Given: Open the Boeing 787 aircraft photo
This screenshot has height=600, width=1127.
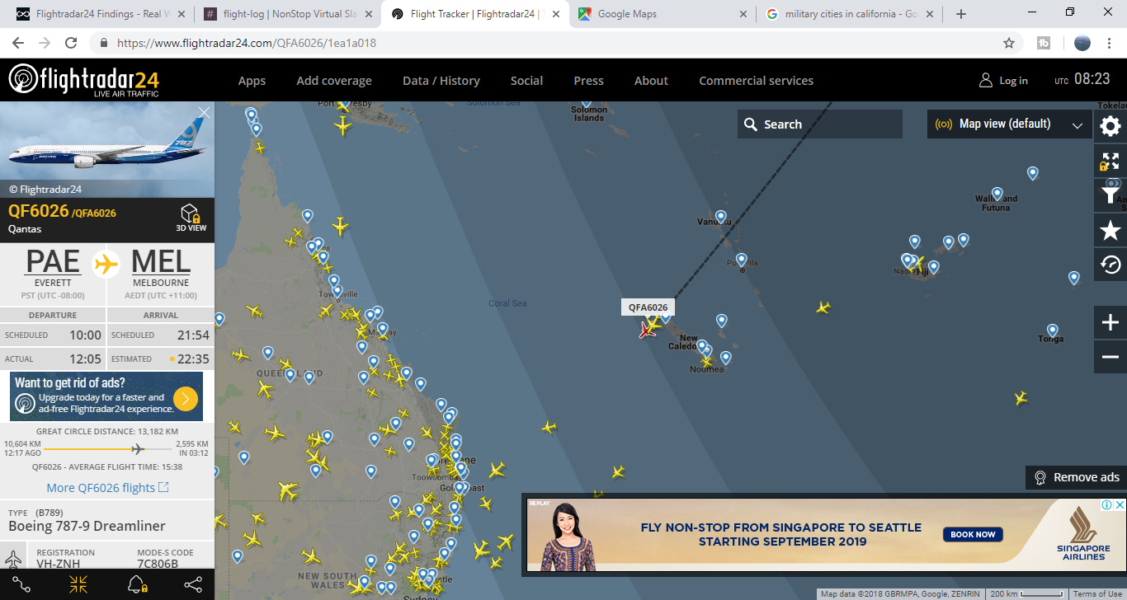Looking at the screenshot, I should tap(107, 149).
